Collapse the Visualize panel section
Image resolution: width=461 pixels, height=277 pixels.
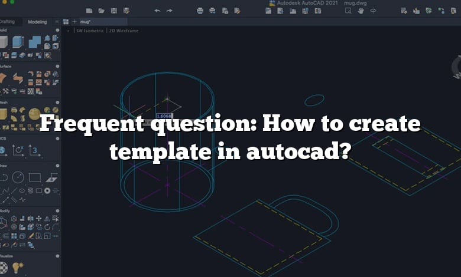click(58, 256)
